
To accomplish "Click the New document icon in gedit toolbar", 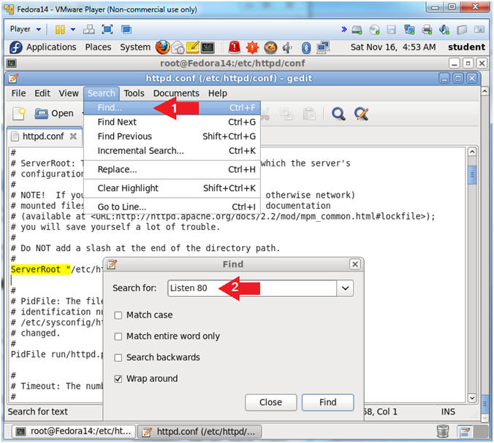I will coord(18,113).
